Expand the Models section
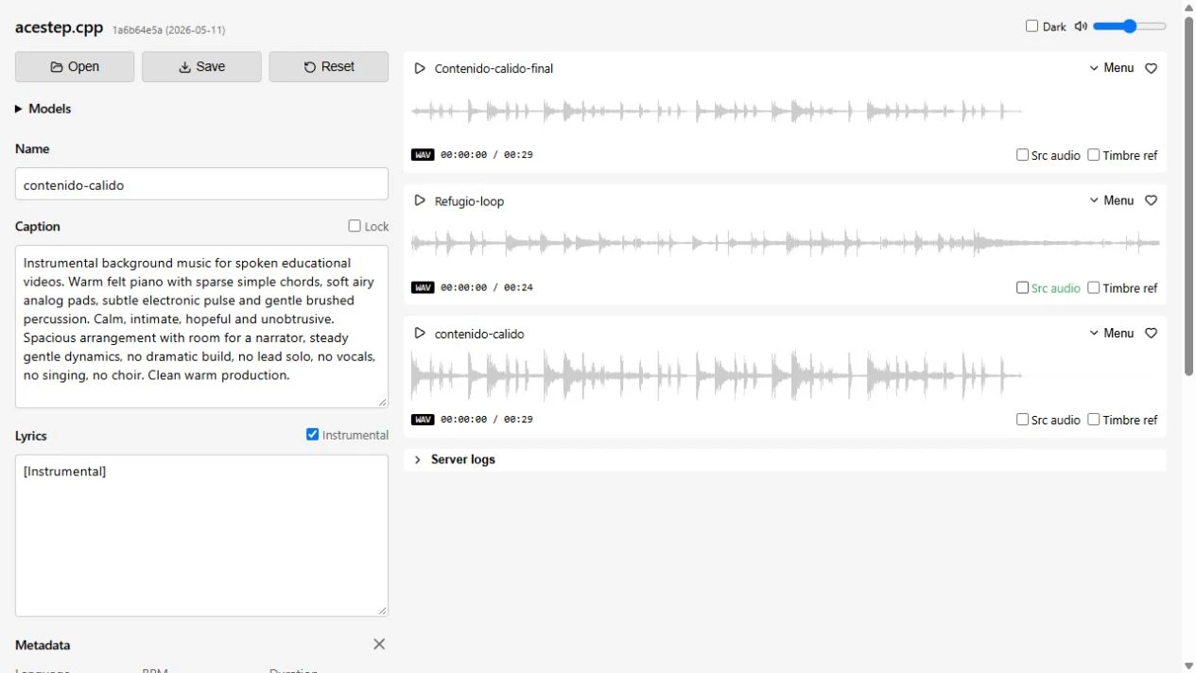This screenshot has height=673, width=1196. click(43, 109)
